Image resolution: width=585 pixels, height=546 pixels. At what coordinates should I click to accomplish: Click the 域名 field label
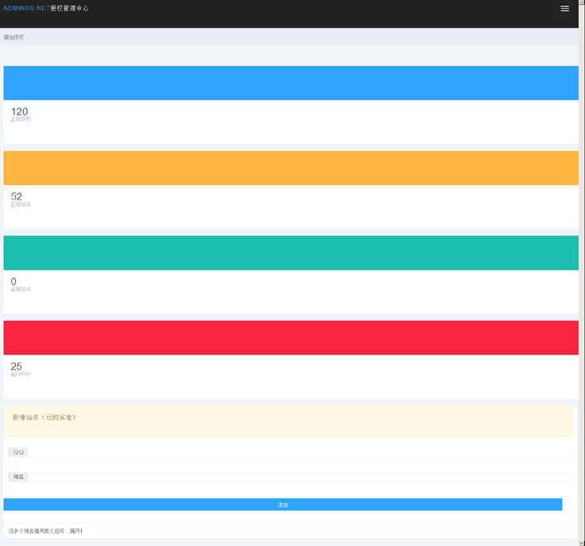(x=18, y=477)
